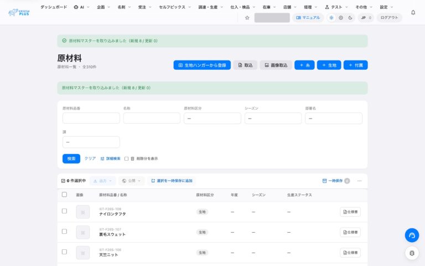Click the 0 件選択中 selection indicator
The image size is (425, 266).
click(x=74, y=181)
